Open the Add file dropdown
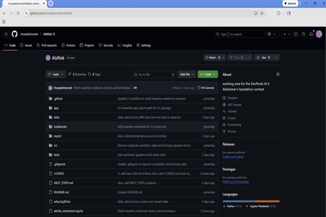 187,74
